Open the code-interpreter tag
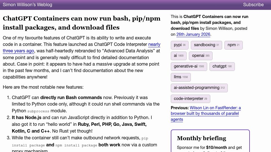 tap(191, 99)
